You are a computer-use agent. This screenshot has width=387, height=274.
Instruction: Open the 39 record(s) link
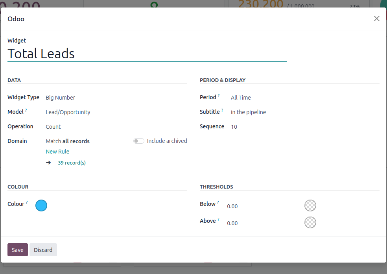click(72, 163)
